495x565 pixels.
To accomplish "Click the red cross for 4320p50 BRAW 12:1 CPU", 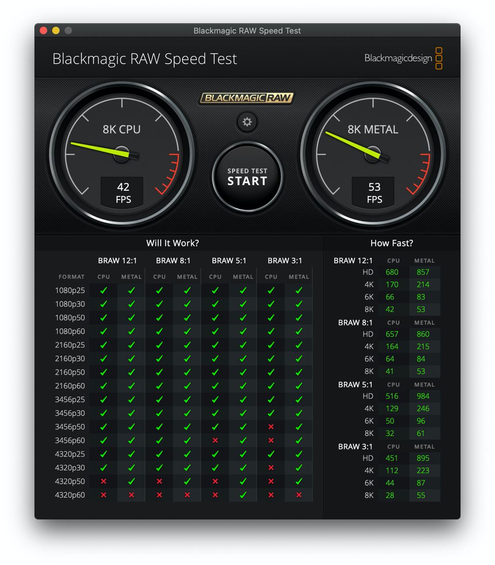I will point(103,482).
